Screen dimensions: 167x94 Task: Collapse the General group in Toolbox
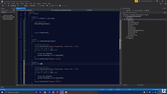[x=2, y=12]
